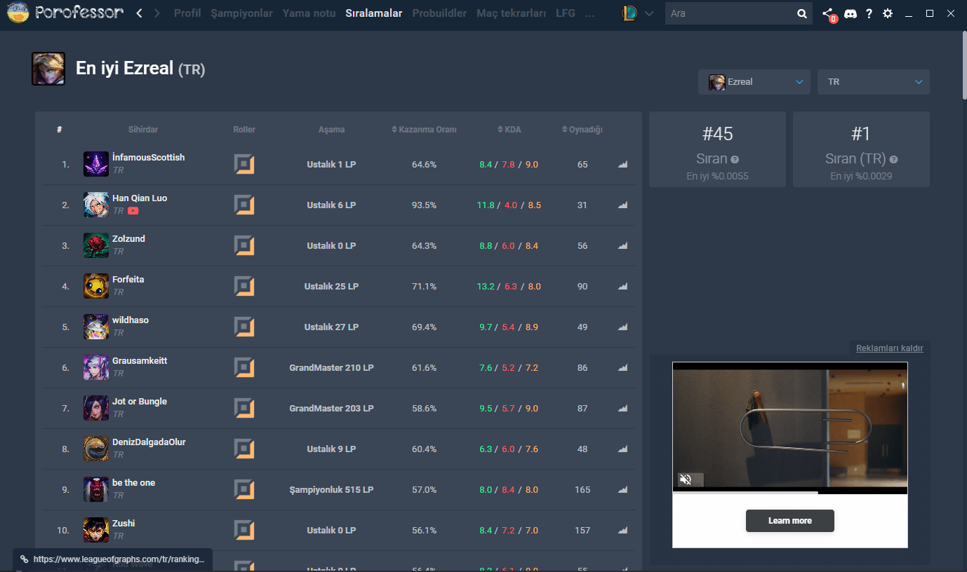Viewport: 967px width, 572px height.
Task: Click the help icon beside Sıran #45
Action: (x=734, y=160)
